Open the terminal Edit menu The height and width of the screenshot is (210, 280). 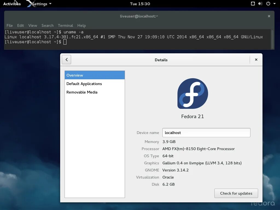[21, 25]
